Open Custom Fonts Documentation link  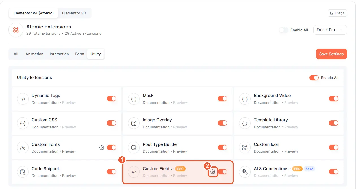coord(45,151)
